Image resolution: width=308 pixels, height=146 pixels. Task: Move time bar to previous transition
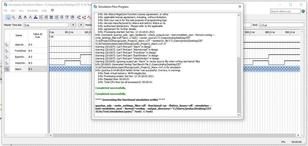(x=73, y=25)
